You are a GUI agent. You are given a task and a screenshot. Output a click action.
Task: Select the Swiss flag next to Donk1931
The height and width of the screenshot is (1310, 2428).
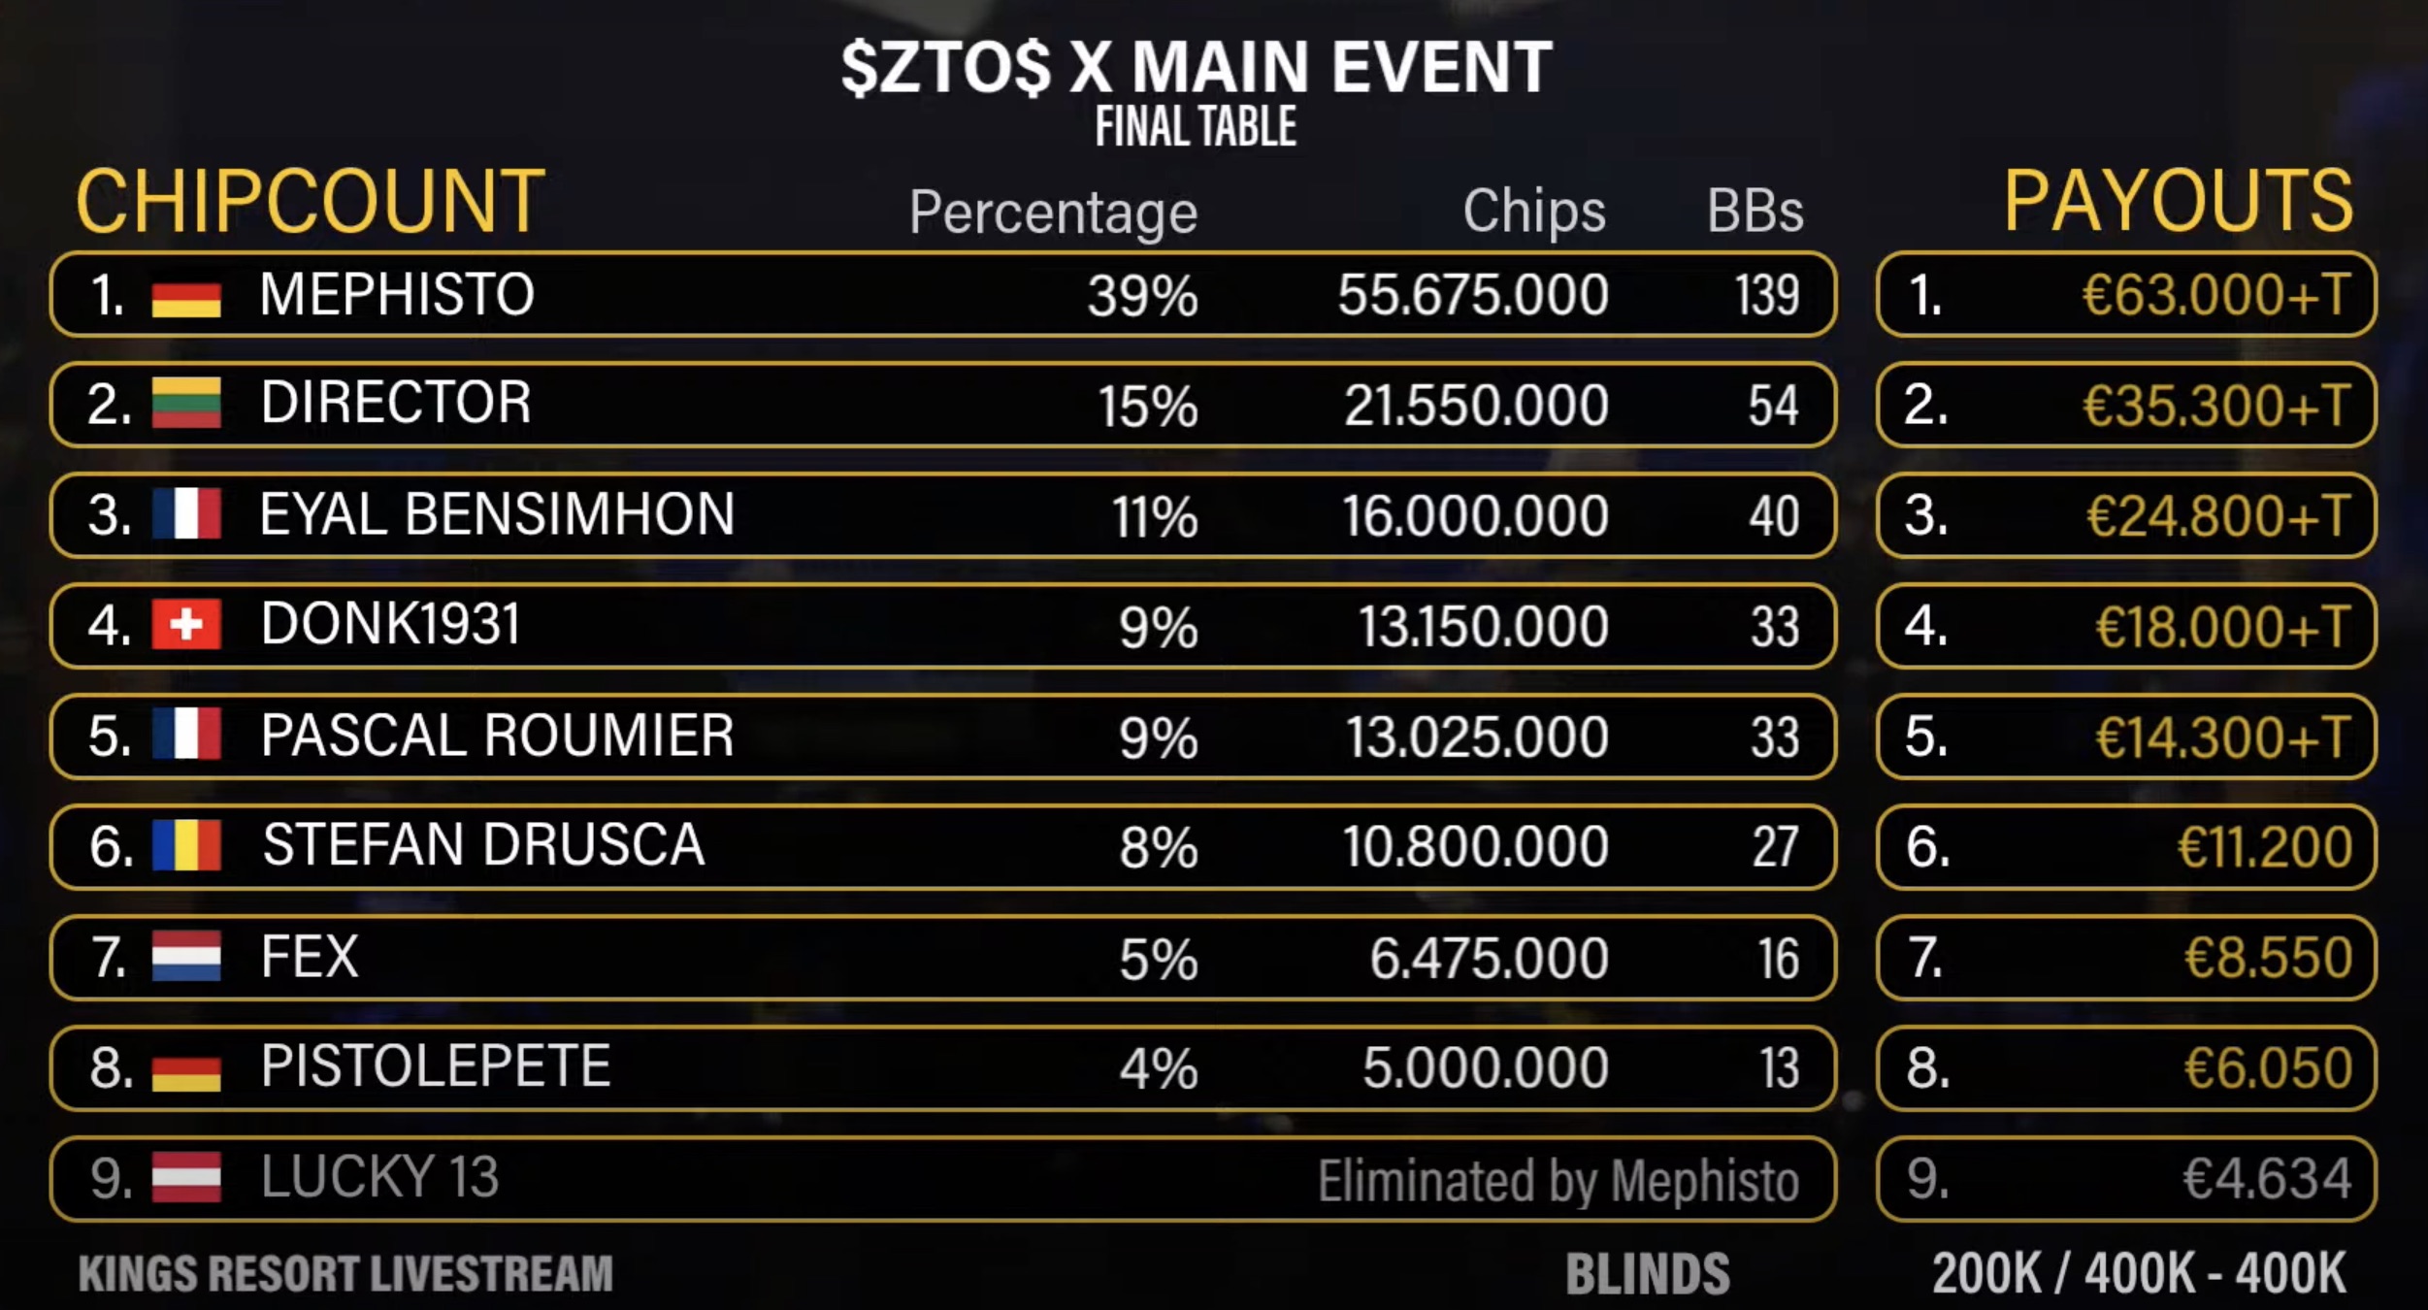pos(186,624)
